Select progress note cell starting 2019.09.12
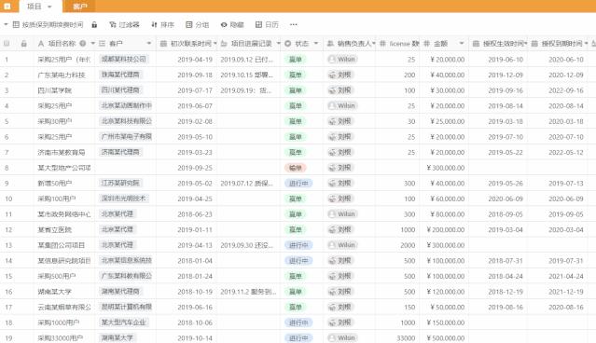Image resolution: width=596 pixels, height=343 pixels. (x=249, y=60)
